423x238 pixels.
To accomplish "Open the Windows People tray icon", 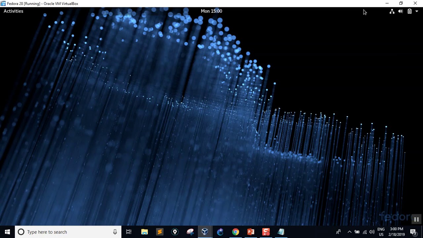I will (338, 232).
